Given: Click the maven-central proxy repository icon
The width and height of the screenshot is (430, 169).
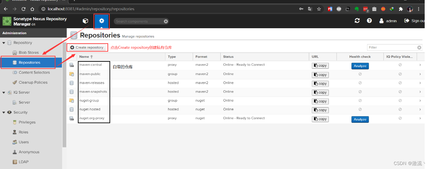Looking at the screenshot, I should click(x=72, y=65).
